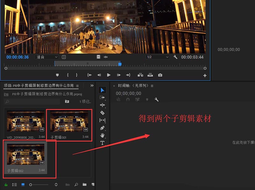Toggle project read-only lock icon
Image resolution: width=255 pixels, height=190 pixels.
pyautogui.click(x=6, y=185)
